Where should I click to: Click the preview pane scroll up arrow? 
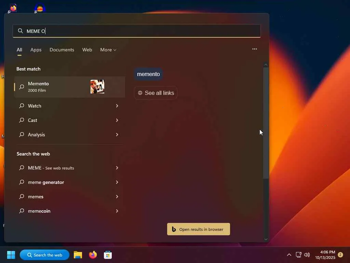pos(266,65)
